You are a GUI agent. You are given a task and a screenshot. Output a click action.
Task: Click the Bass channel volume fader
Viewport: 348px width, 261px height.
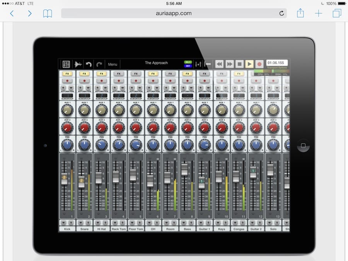point(184,169)
